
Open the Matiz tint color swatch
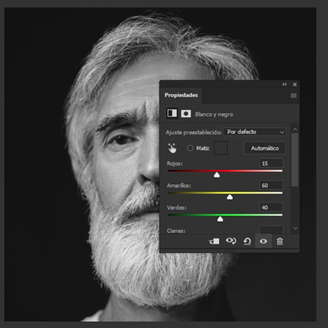point(221,148)
